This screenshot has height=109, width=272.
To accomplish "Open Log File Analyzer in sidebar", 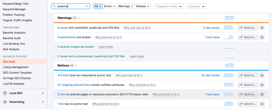I will tap(14, 84).
